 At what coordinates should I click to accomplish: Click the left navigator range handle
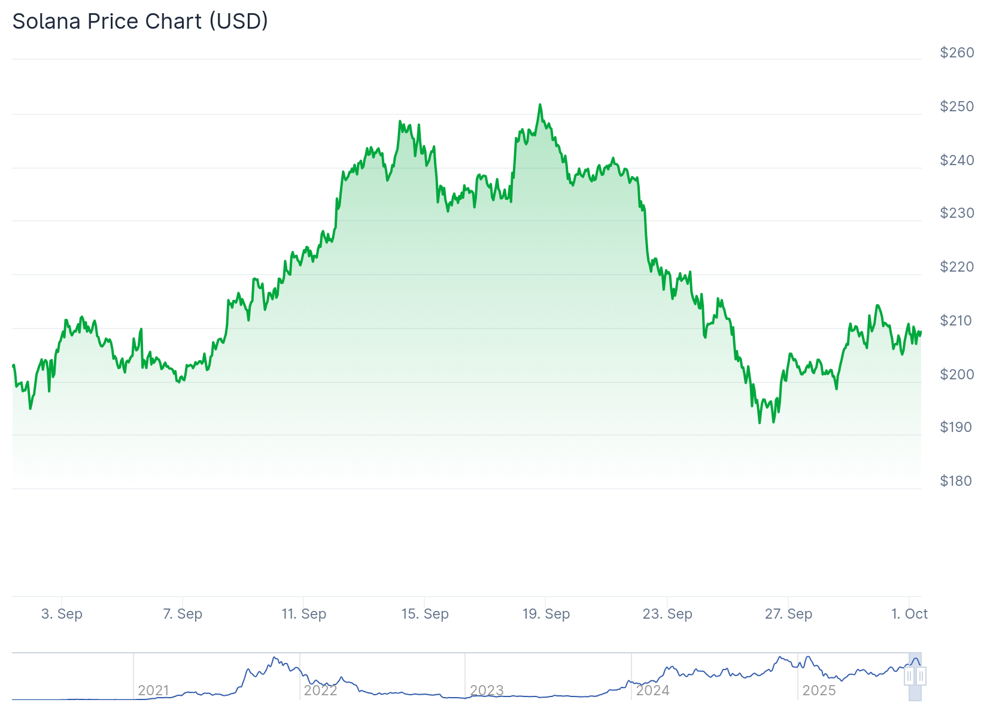909,677
